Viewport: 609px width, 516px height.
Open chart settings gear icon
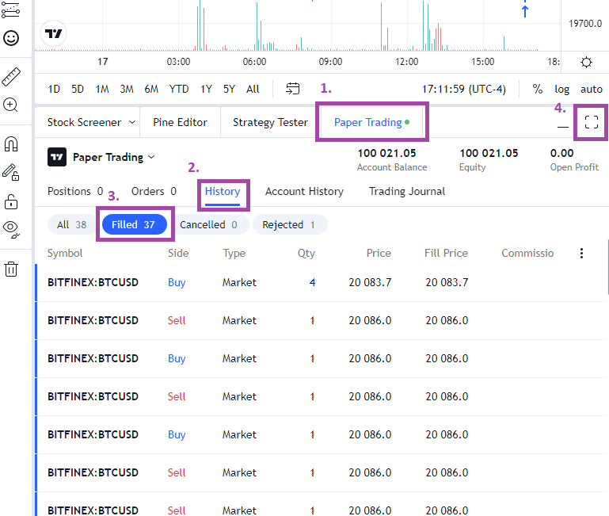[x=586, y=62]
